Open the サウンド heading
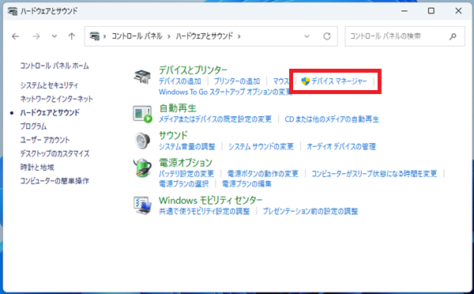Image resolution: width=474 pixels, height=294 pixels. [x=173, y=135]
